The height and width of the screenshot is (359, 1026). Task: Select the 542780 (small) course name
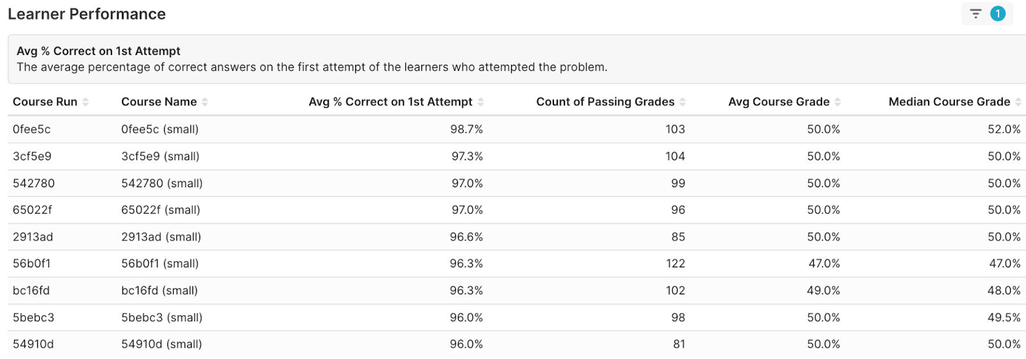162,183
